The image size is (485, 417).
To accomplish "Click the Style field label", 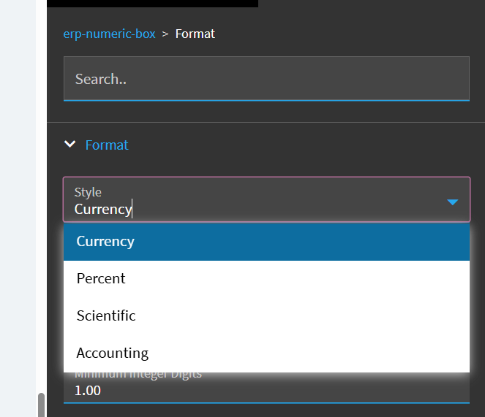I will 88,192.
